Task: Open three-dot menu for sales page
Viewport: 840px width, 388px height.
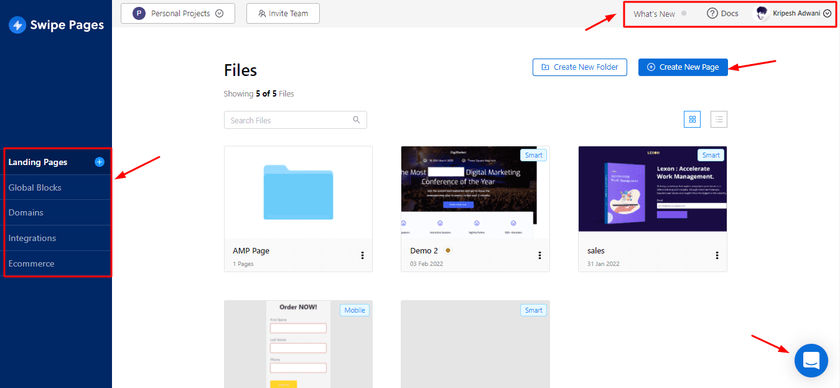Action: click(x=717, y=255)
